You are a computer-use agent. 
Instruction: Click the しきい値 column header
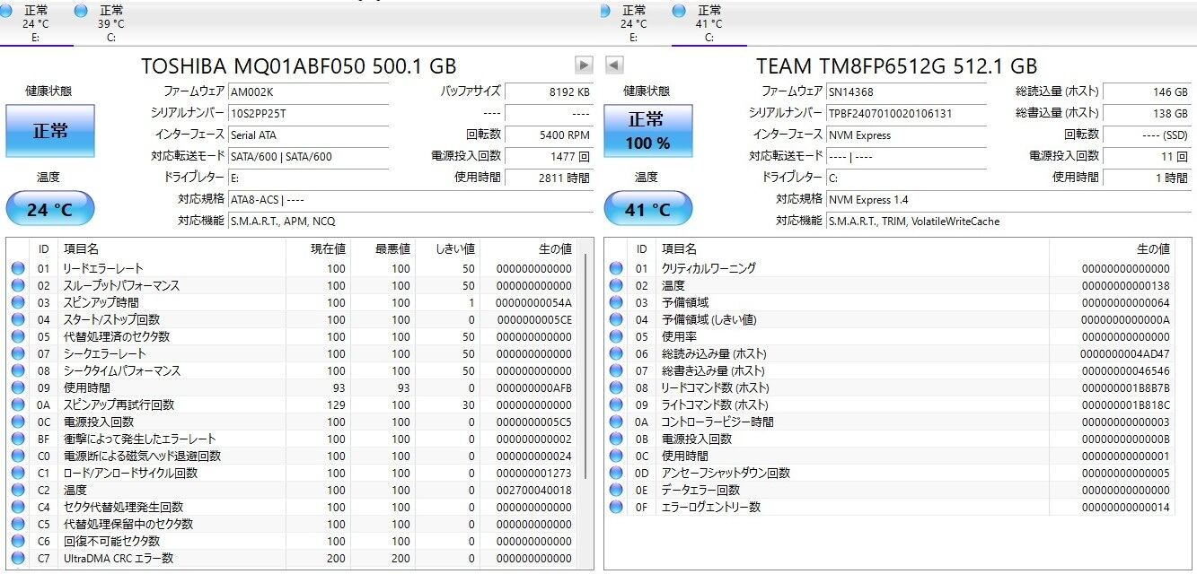tap(454, 248)
